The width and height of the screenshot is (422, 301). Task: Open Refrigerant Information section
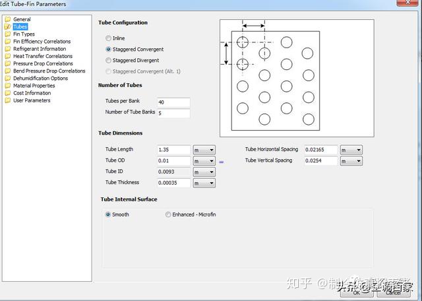(x=40, y=49)
